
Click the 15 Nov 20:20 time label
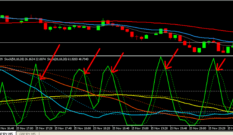217,128
